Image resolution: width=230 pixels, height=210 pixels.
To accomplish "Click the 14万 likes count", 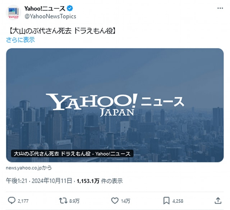I will [x=125, y=201].
